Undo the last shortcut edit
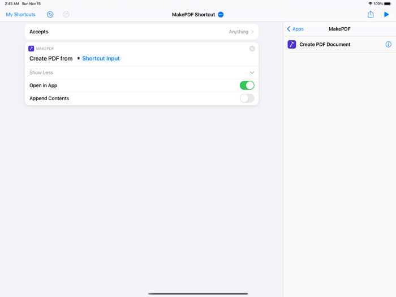Viewport: 396px width, 297px height. pos(50,15)
